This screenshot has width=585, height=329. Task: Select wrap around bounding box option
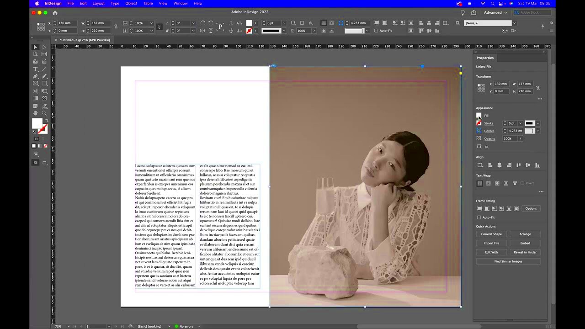[488, 183]
